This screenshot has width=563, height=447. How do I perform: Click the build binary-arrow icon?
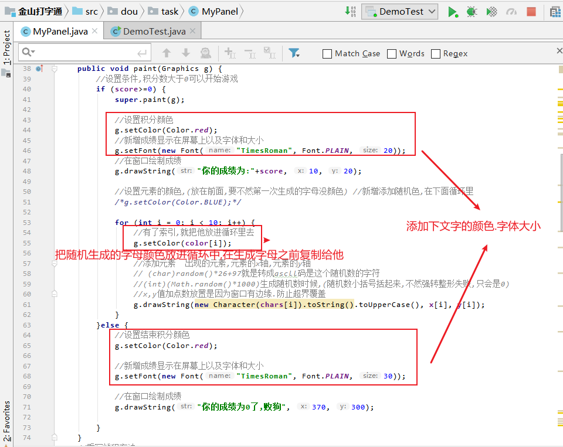pyautogui.click(x=350, y=12)
